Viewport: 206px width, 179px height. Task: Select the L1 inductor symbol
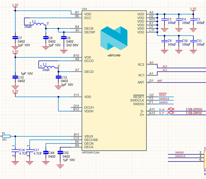[x=39, y=24]
